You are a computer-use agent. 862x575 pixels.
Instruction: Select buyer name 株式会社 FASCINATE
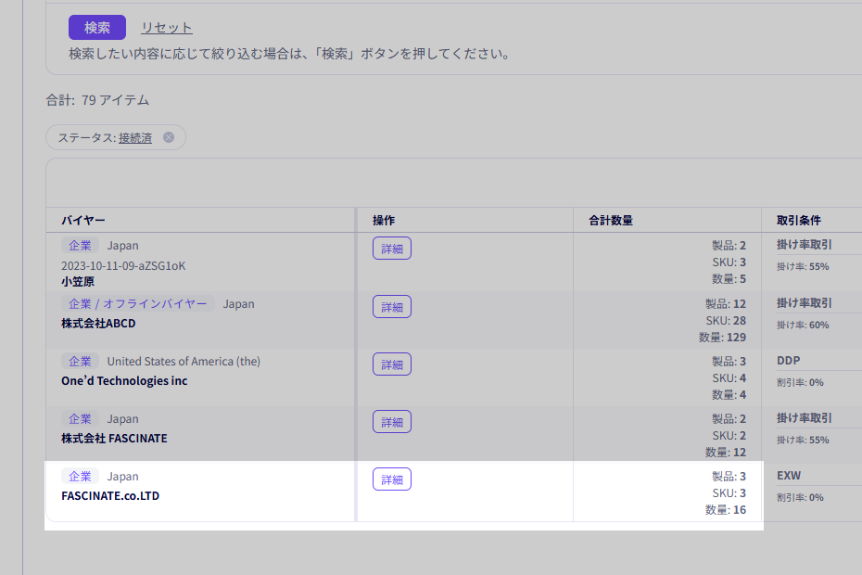pyautogui.click(x=114, y=439)
